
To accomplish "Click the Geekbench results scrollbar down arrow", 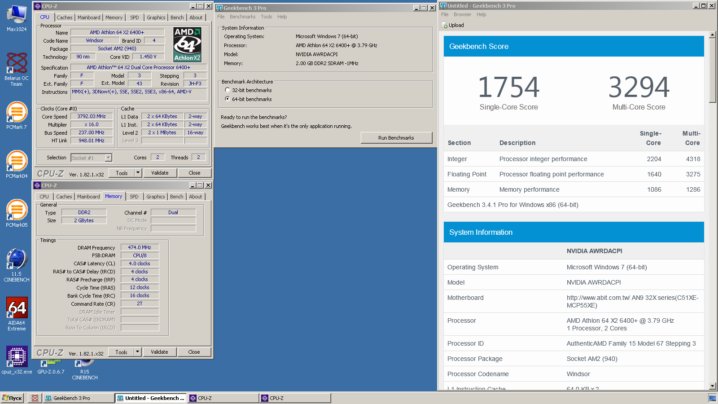I will coord(712,386).
